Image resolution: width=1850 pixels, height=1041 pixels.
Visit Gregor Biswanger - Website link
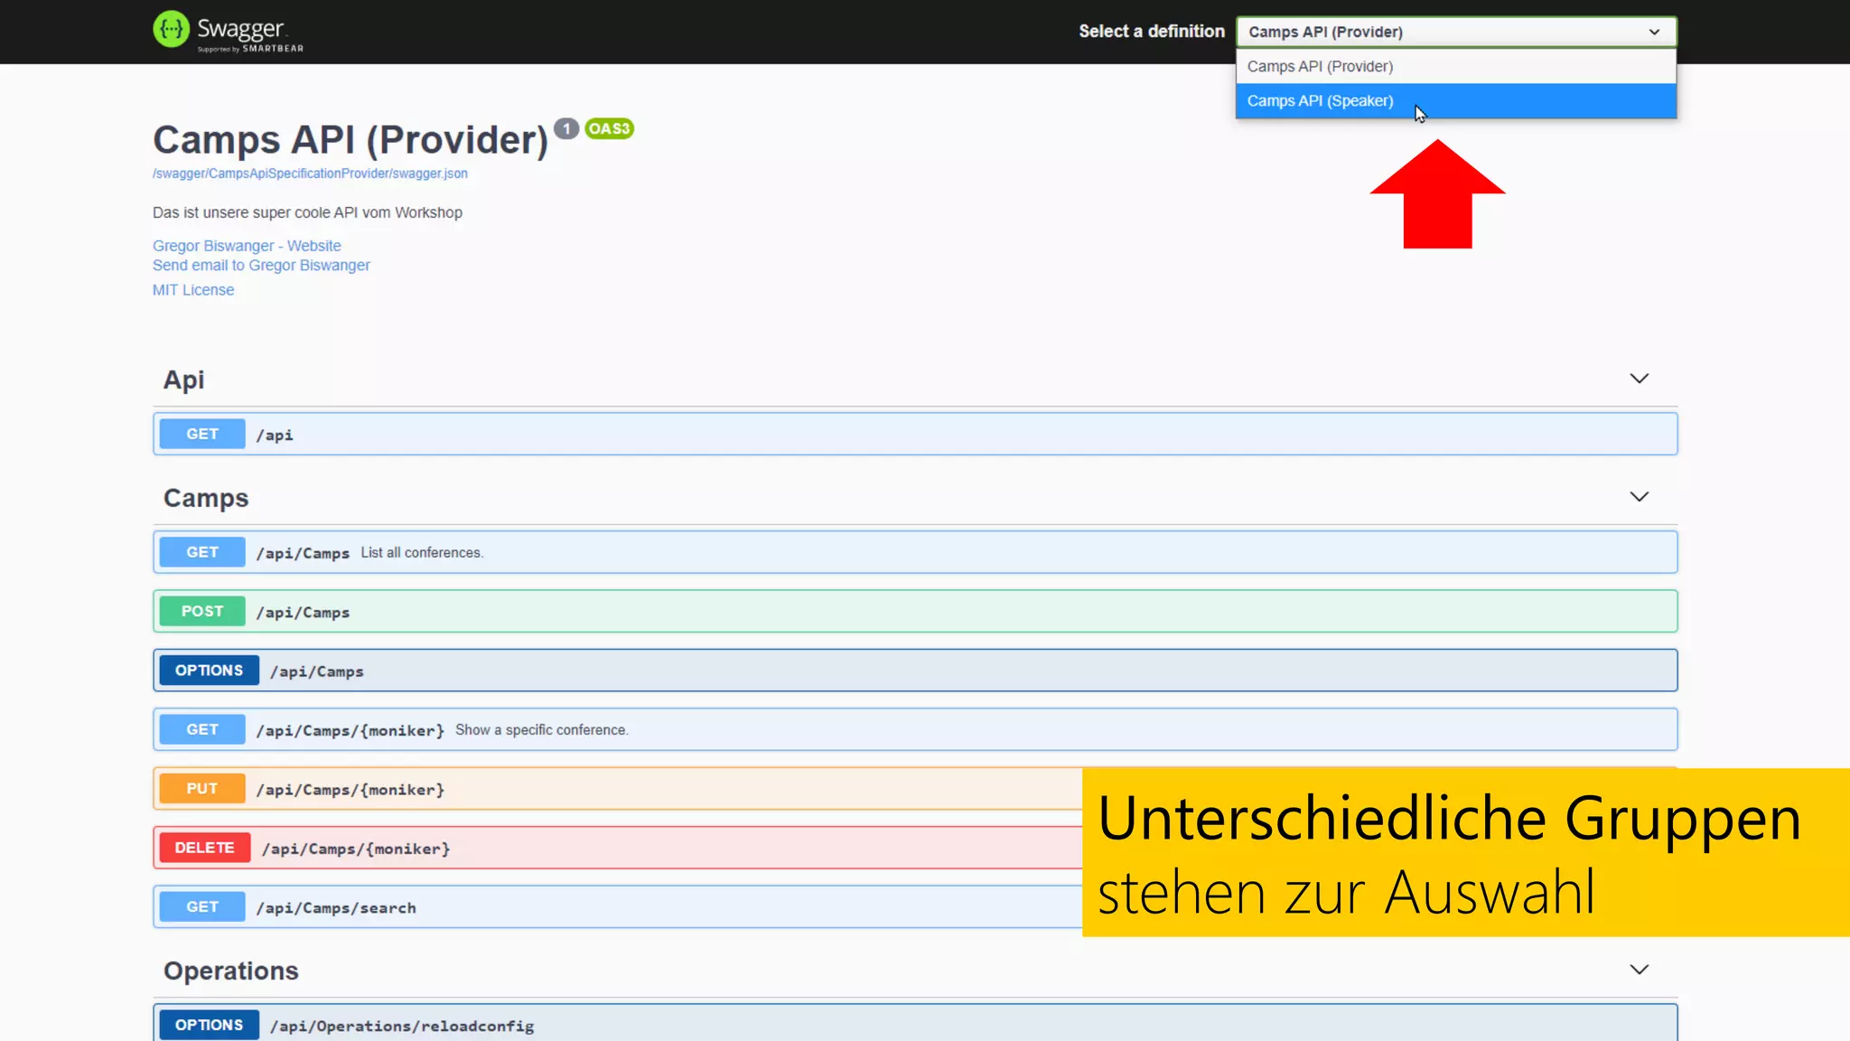(x=247, y=246)
